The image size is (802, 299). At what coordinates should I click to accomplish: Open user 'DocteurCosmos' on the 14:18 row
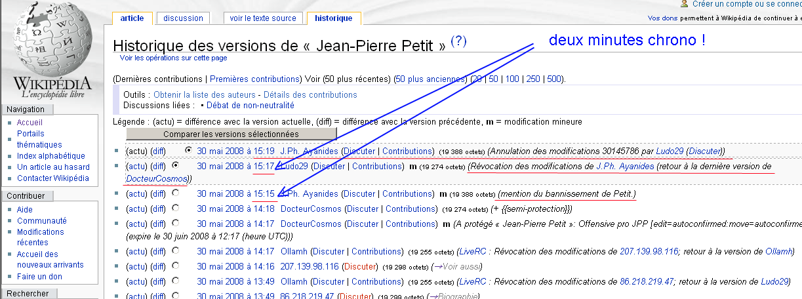pos(311,209)
